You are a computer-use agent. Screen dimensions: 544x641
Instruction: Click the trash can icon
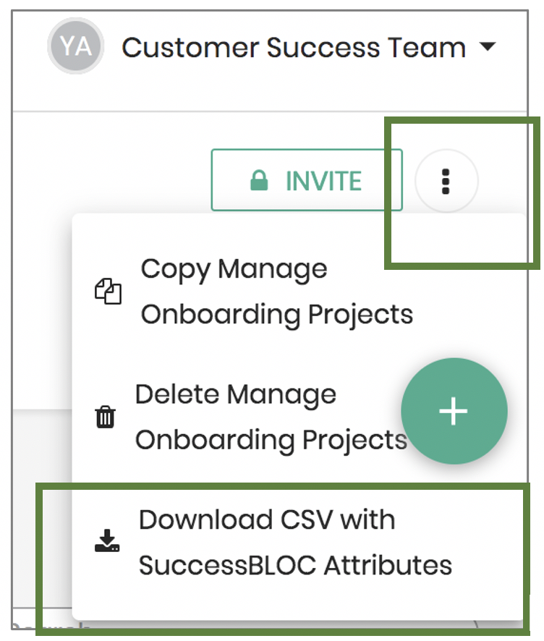click(106, 417)
